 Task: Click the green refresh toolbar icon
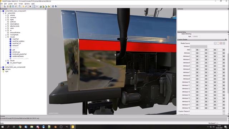[x=10, y=6]
